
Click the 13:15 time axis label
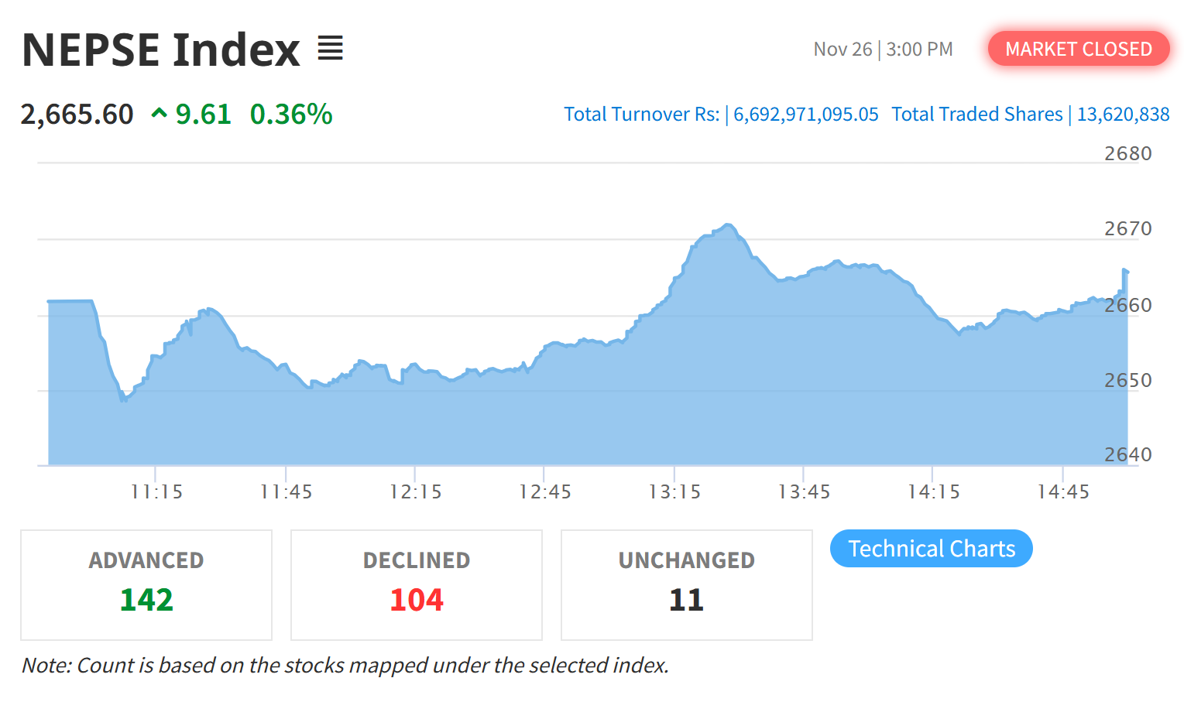pyautogui.click(x=674, y=491)
